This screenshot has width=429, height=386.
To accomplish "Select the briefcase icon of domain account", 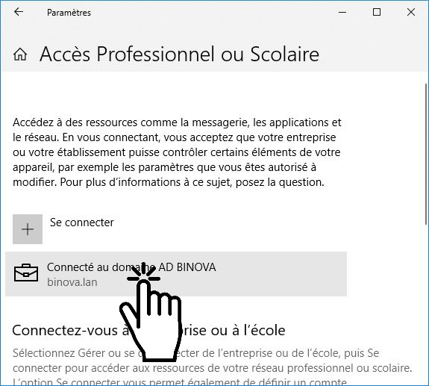I will coord(26,273).
